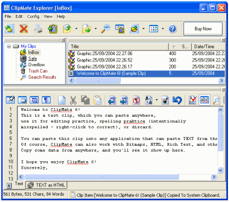Image resolution: width=229 pixels, height=202 pixels.
Task: Click the Date/Time column header
Action: 208,47
